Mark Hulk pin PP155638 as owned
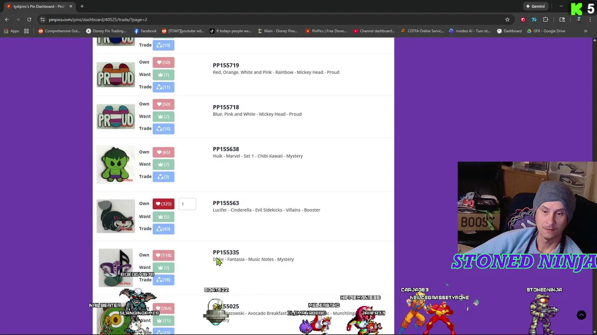Viewport: 597px width, 335px height. click(x=163, y=152)
